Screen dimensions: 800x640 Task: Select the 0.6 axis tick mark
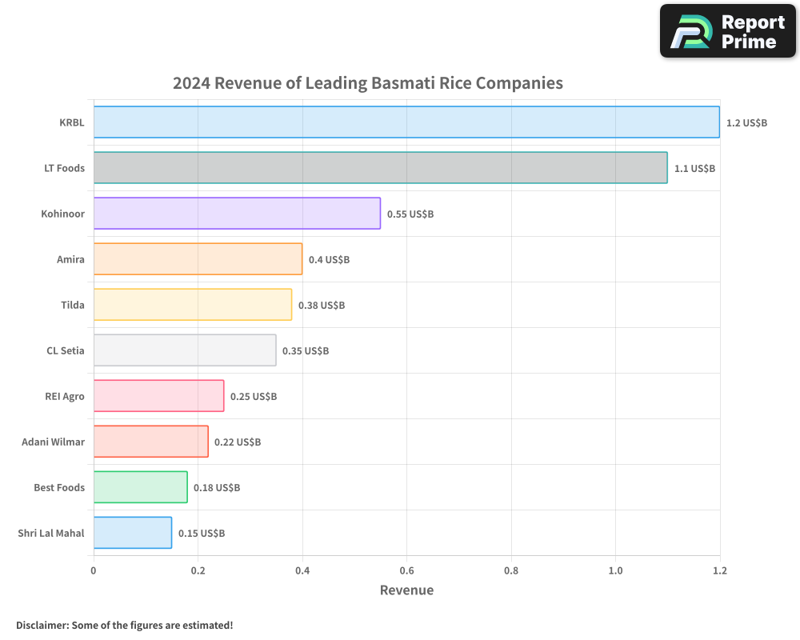pos(406,570)
